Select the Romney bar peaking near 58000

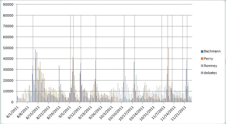click(x=124, y=70)
